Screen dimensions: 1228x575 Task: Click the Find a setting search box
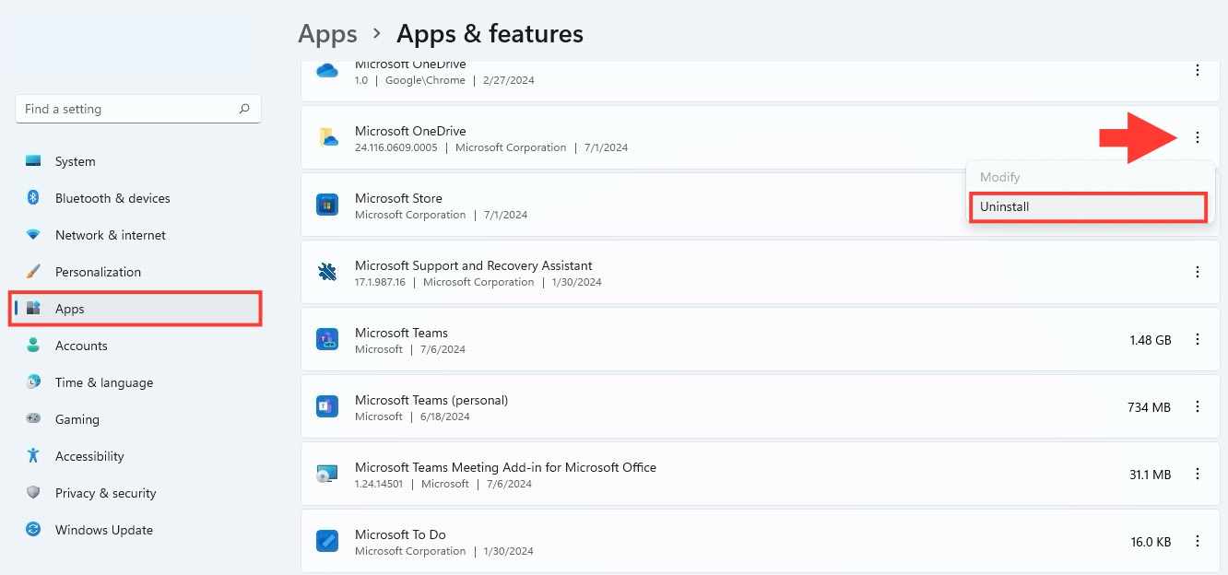click(138, 109)
